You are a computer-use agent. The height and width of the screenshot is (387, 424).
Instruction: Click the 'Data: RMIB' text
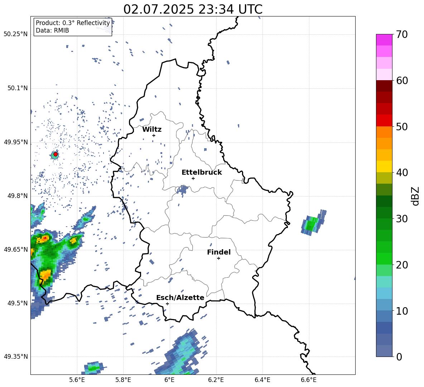[52, 30]
